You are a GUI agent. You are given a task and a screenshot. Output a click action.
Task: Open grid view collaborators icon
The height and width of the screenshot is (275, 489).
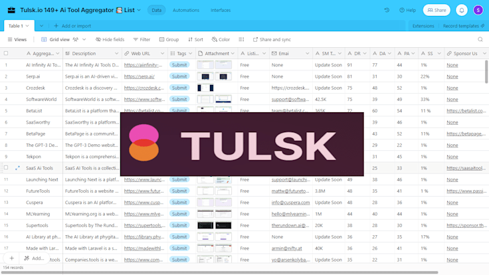[x=76, y=40]
